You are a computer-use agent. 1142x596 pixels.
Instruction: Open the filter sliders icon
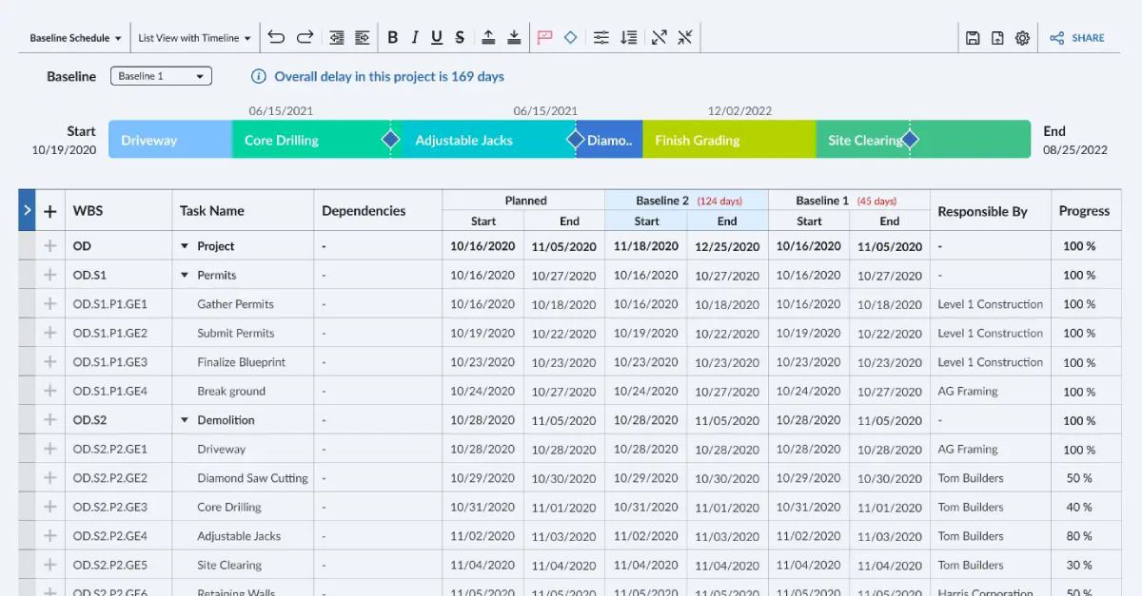pyautogui.click(x=601, y=38)
